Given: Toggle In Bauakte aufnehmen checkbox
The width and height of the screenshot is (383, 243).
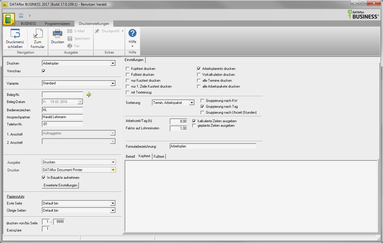Looking at the screenshot, I should 44,178.
